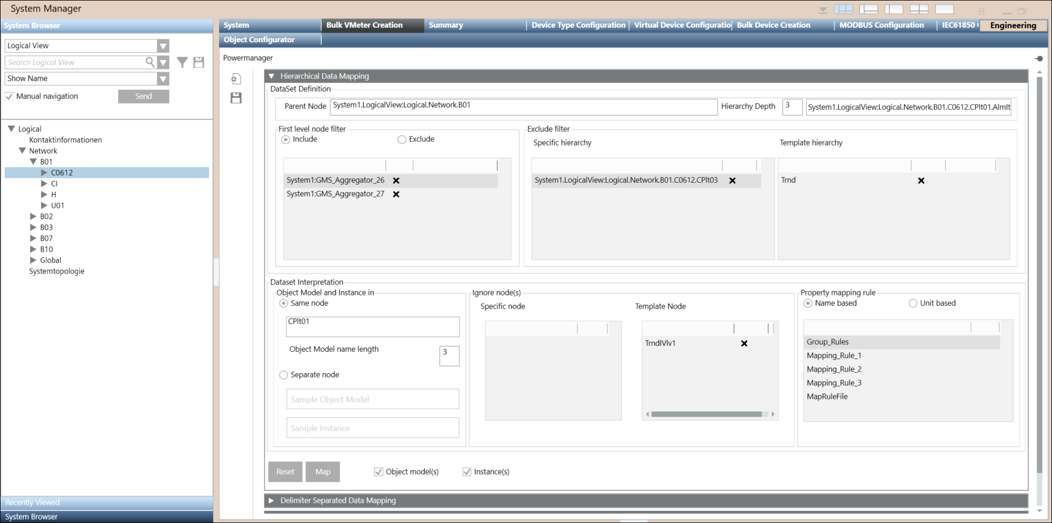Toggle the Manual navigation checkbox
1052x523 pixels.
pos(9,96)
